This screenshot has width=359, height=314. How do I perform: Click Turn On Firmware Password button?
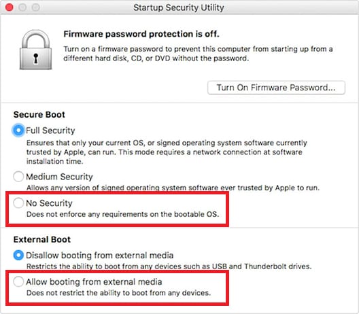point(276,88)
